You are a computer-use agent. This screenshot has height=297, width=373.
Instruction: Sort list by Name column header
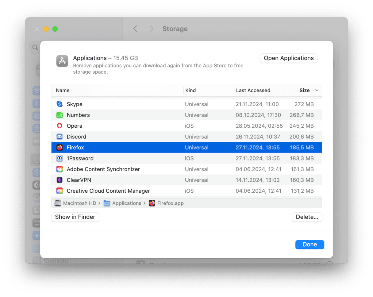coord(63,91)
